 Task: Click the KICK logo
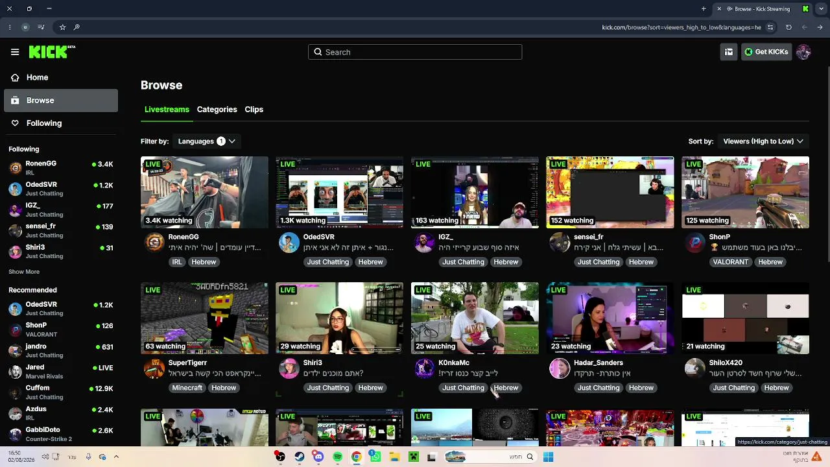coord(52,52)
